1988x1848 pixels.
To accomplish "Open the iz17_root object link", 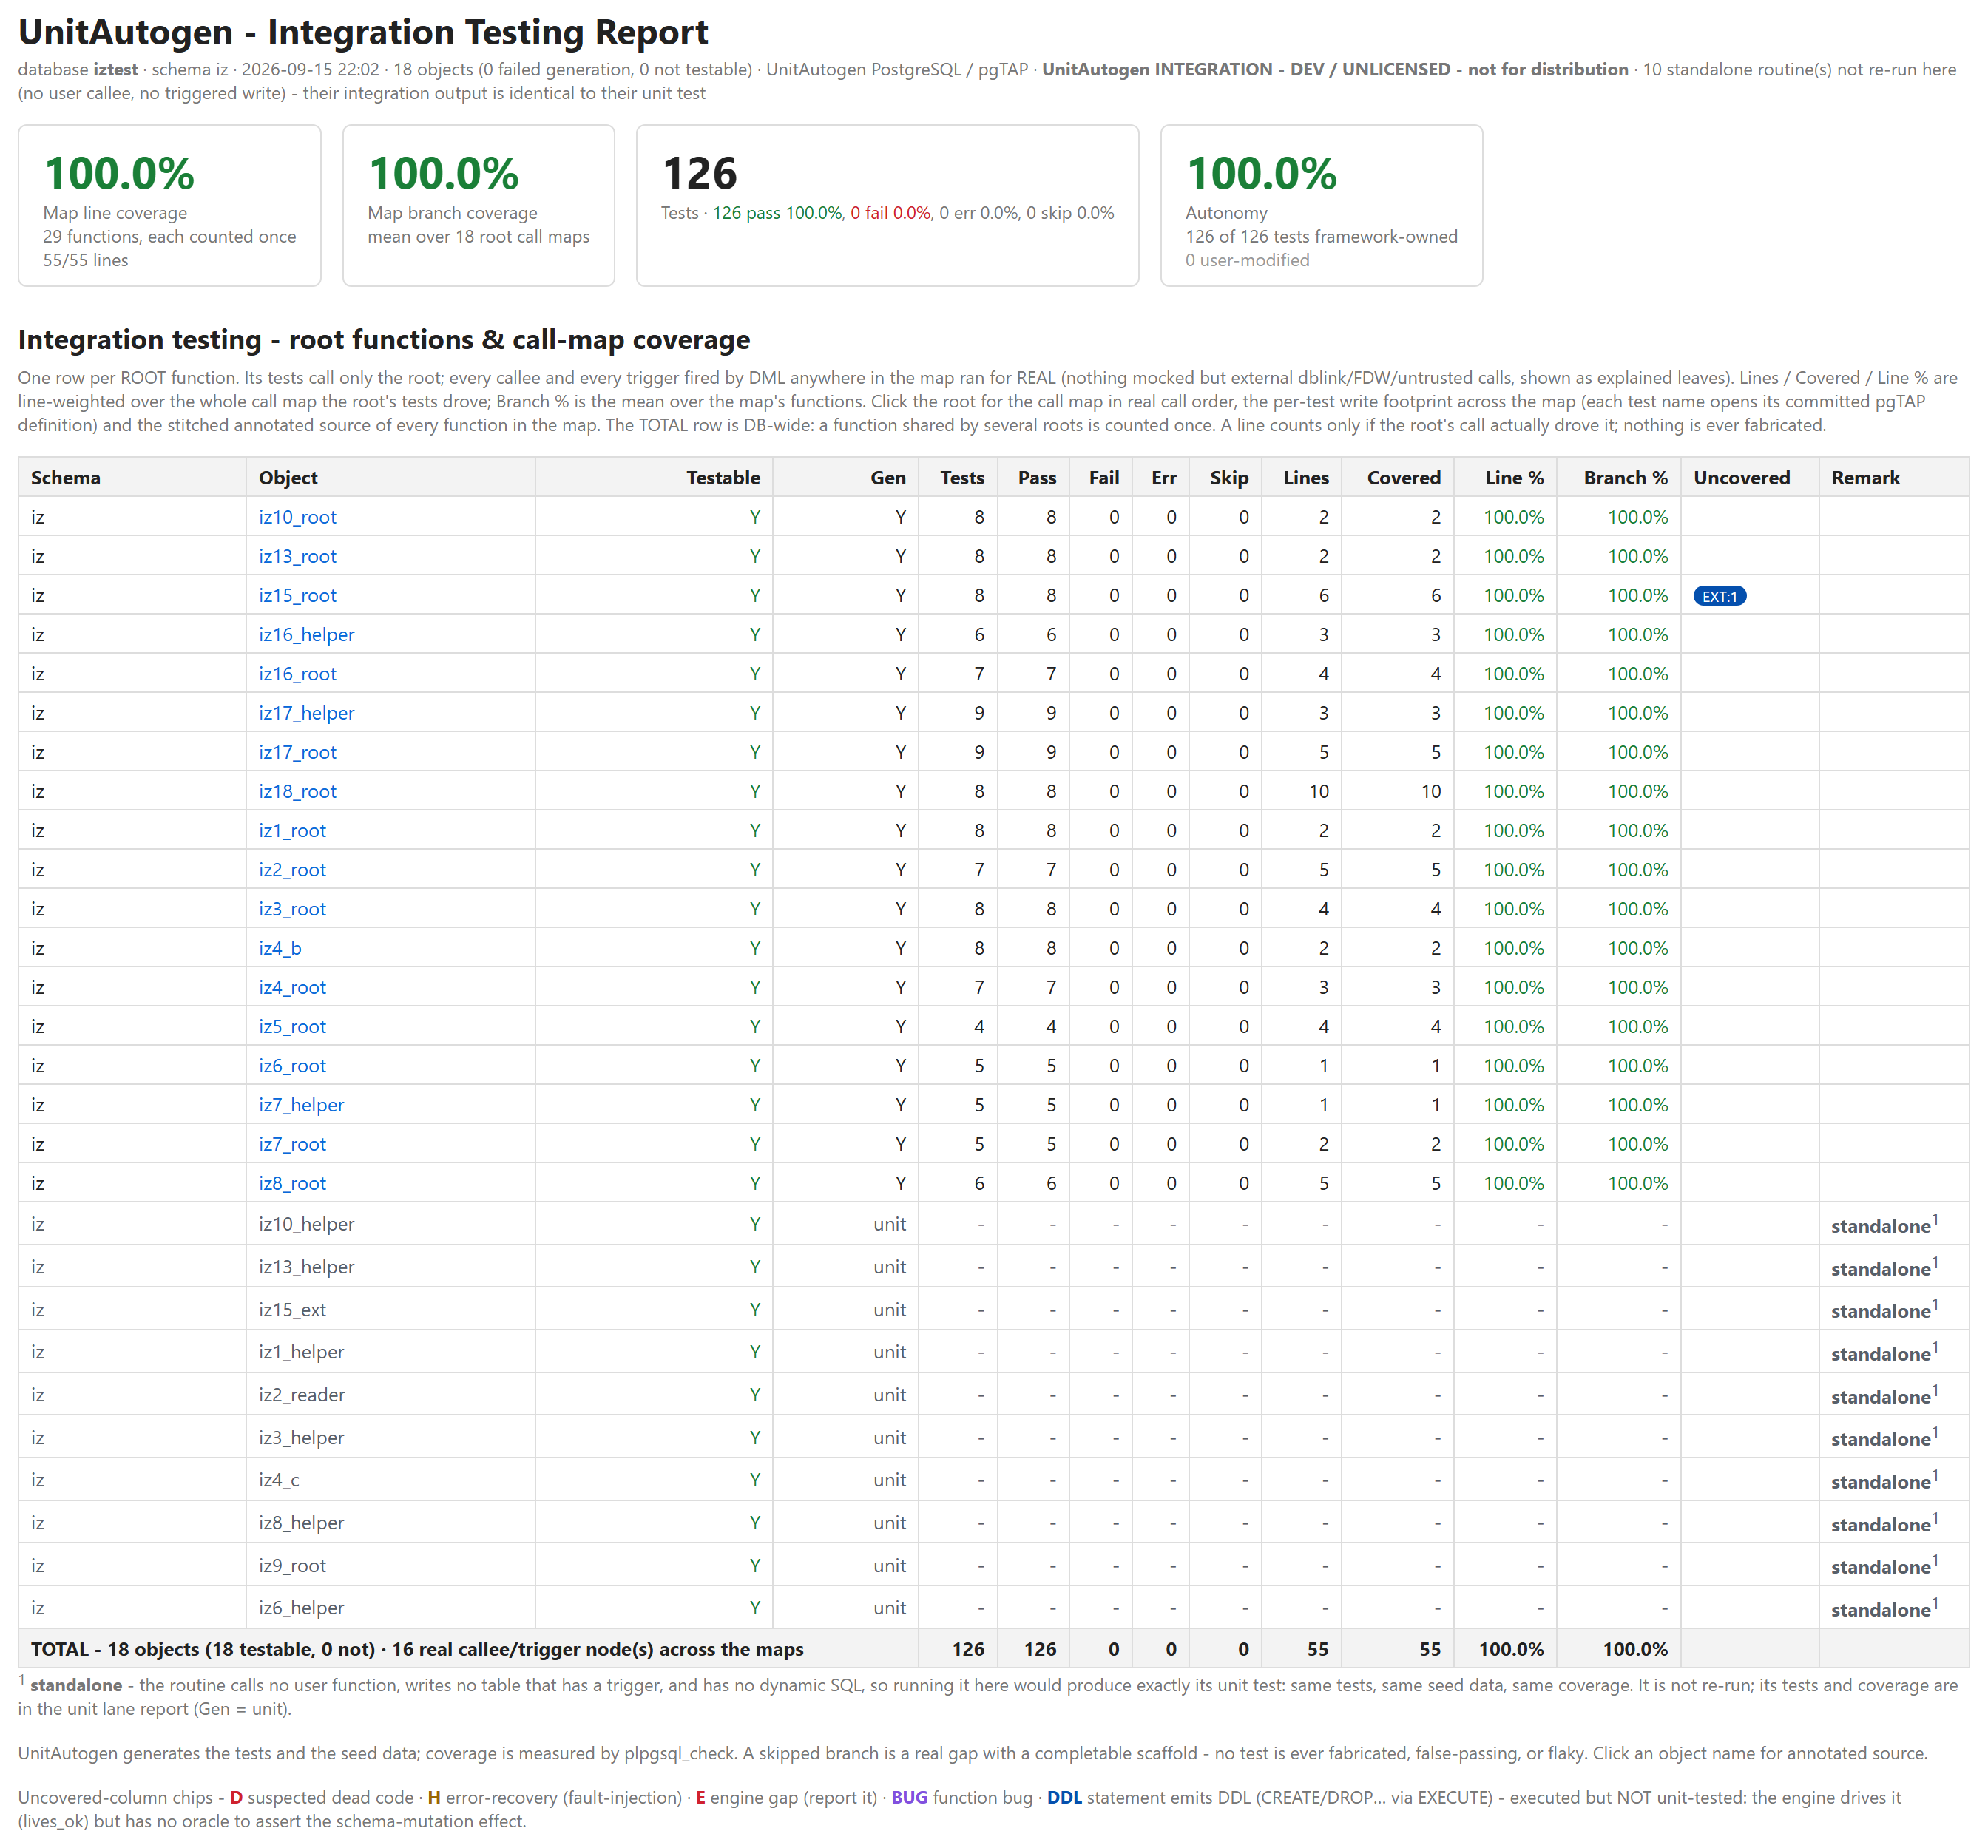I will 297,752.
